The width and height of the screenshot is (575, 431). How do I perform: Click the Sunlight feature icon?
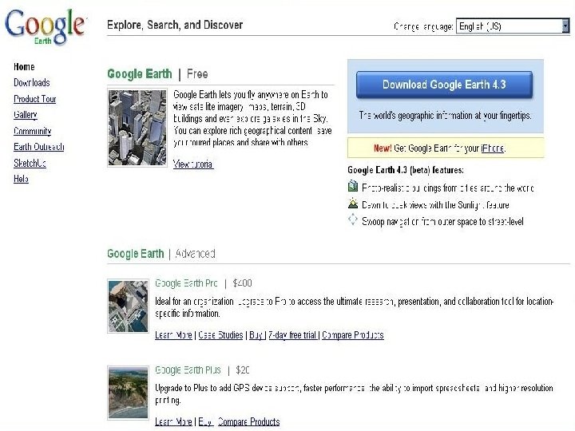point(353,204)
